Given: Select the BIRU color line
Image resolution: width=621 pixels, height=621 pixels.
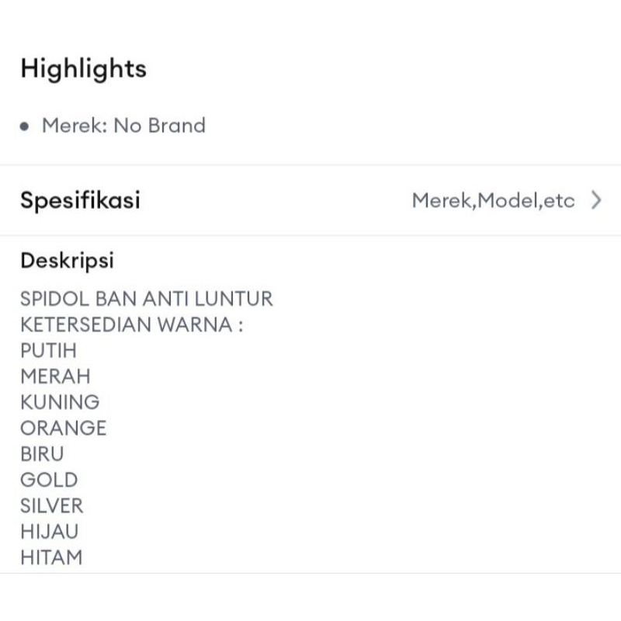Looking at the screenshot, I should click(42, 454).
